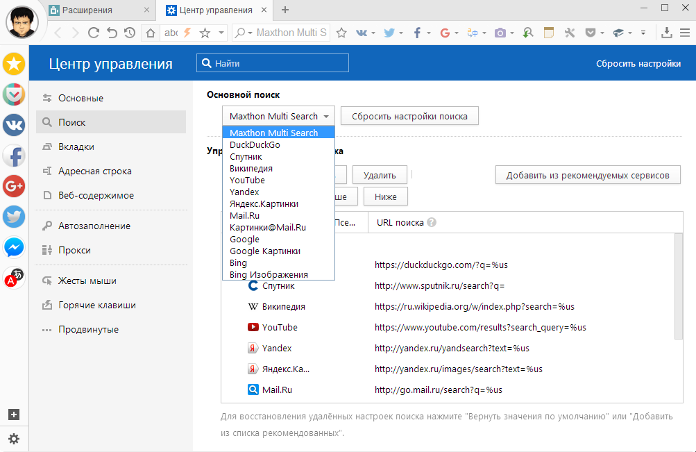Click Сбросить настройки link in header
Image resolution: width=696 pixels, height=452 pixels.
[638, 63]
